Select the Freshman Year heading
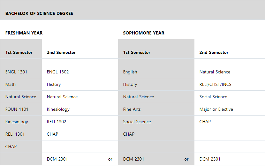Image resolution: width=265 pixels, height=166 pixels. [24, 33]
